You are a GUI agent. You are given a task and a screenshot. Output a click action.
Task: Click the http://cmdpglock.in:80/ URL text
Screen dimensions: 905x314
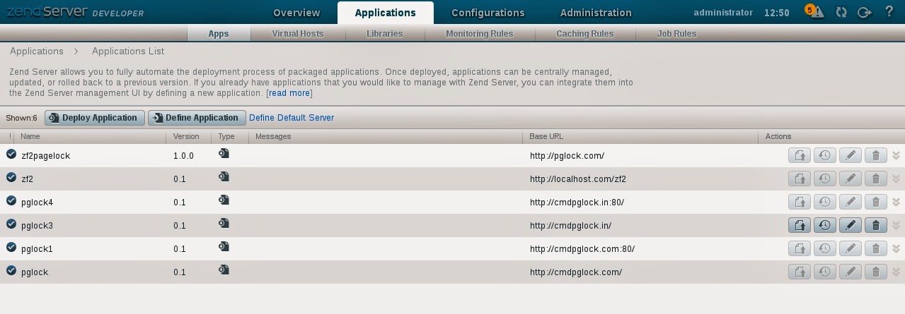(577, 203)
